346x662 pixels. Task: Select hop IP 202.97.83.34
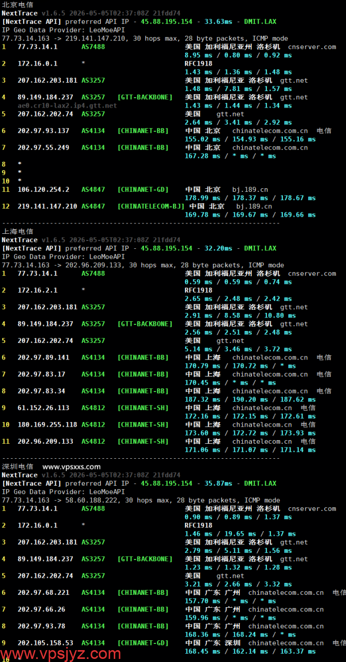41,391
